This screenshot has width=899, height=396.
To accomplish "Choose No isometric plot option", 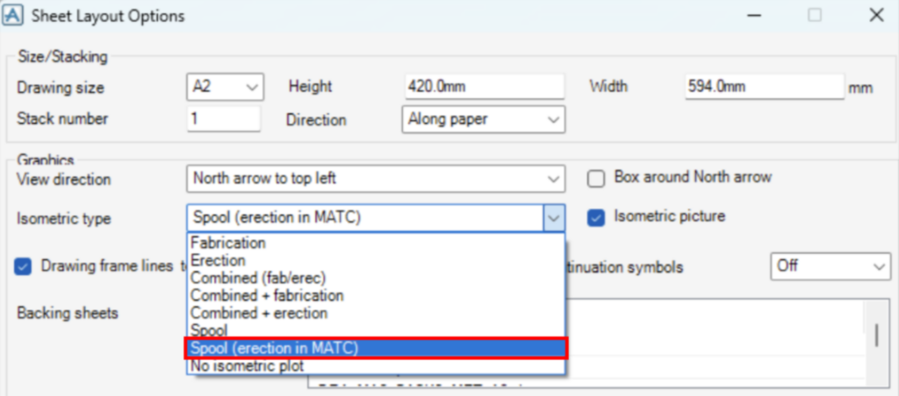I will (248, 366).
